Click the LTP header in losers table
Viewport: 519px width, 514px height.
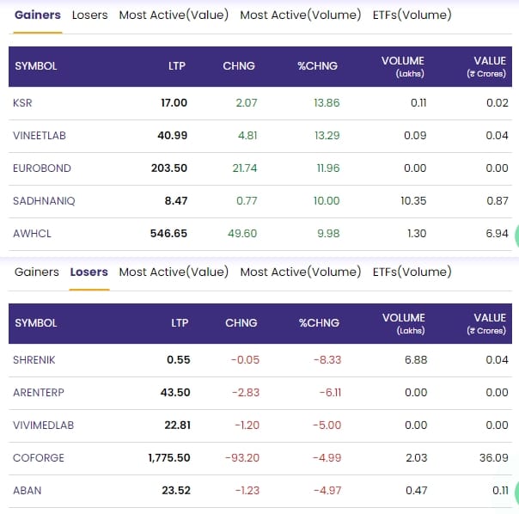179,323
